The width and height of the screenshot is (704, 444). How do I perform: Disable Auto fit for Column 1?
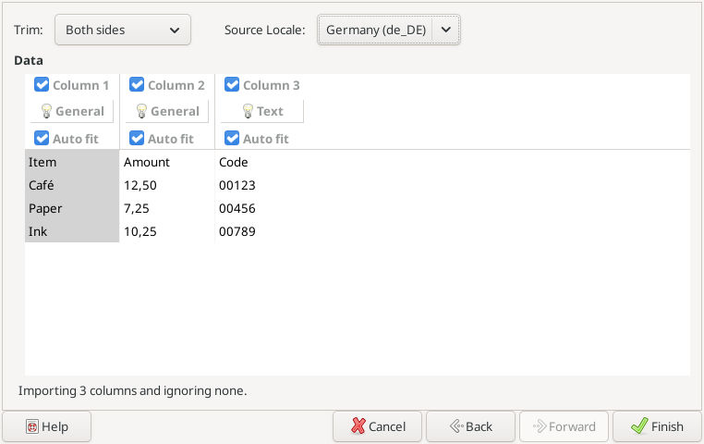tap(42, 138)
